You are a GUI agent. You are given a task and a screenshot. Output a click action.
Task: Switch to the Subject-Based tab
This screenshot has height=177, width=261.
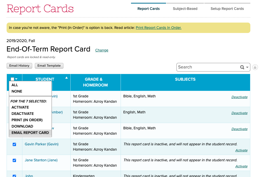tap(185, 9)
